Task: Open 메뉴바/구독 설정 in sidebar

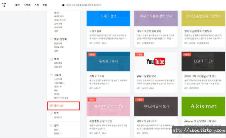Action: (61, 98)
